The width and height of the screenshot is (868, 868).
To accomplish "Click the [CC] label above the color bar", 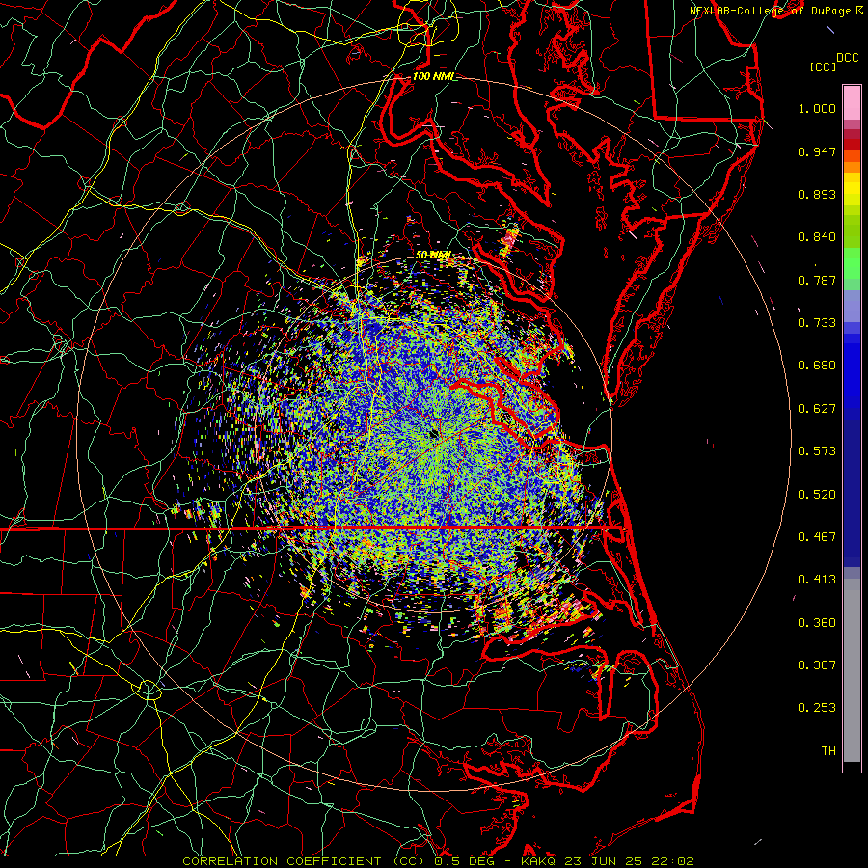I will coord(823,67).
